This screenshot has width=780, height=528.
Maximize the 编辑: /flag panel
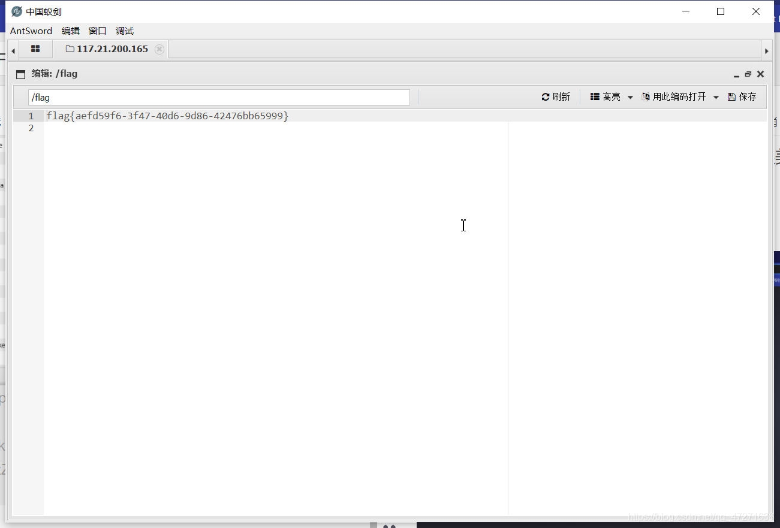tap(748, 74)
